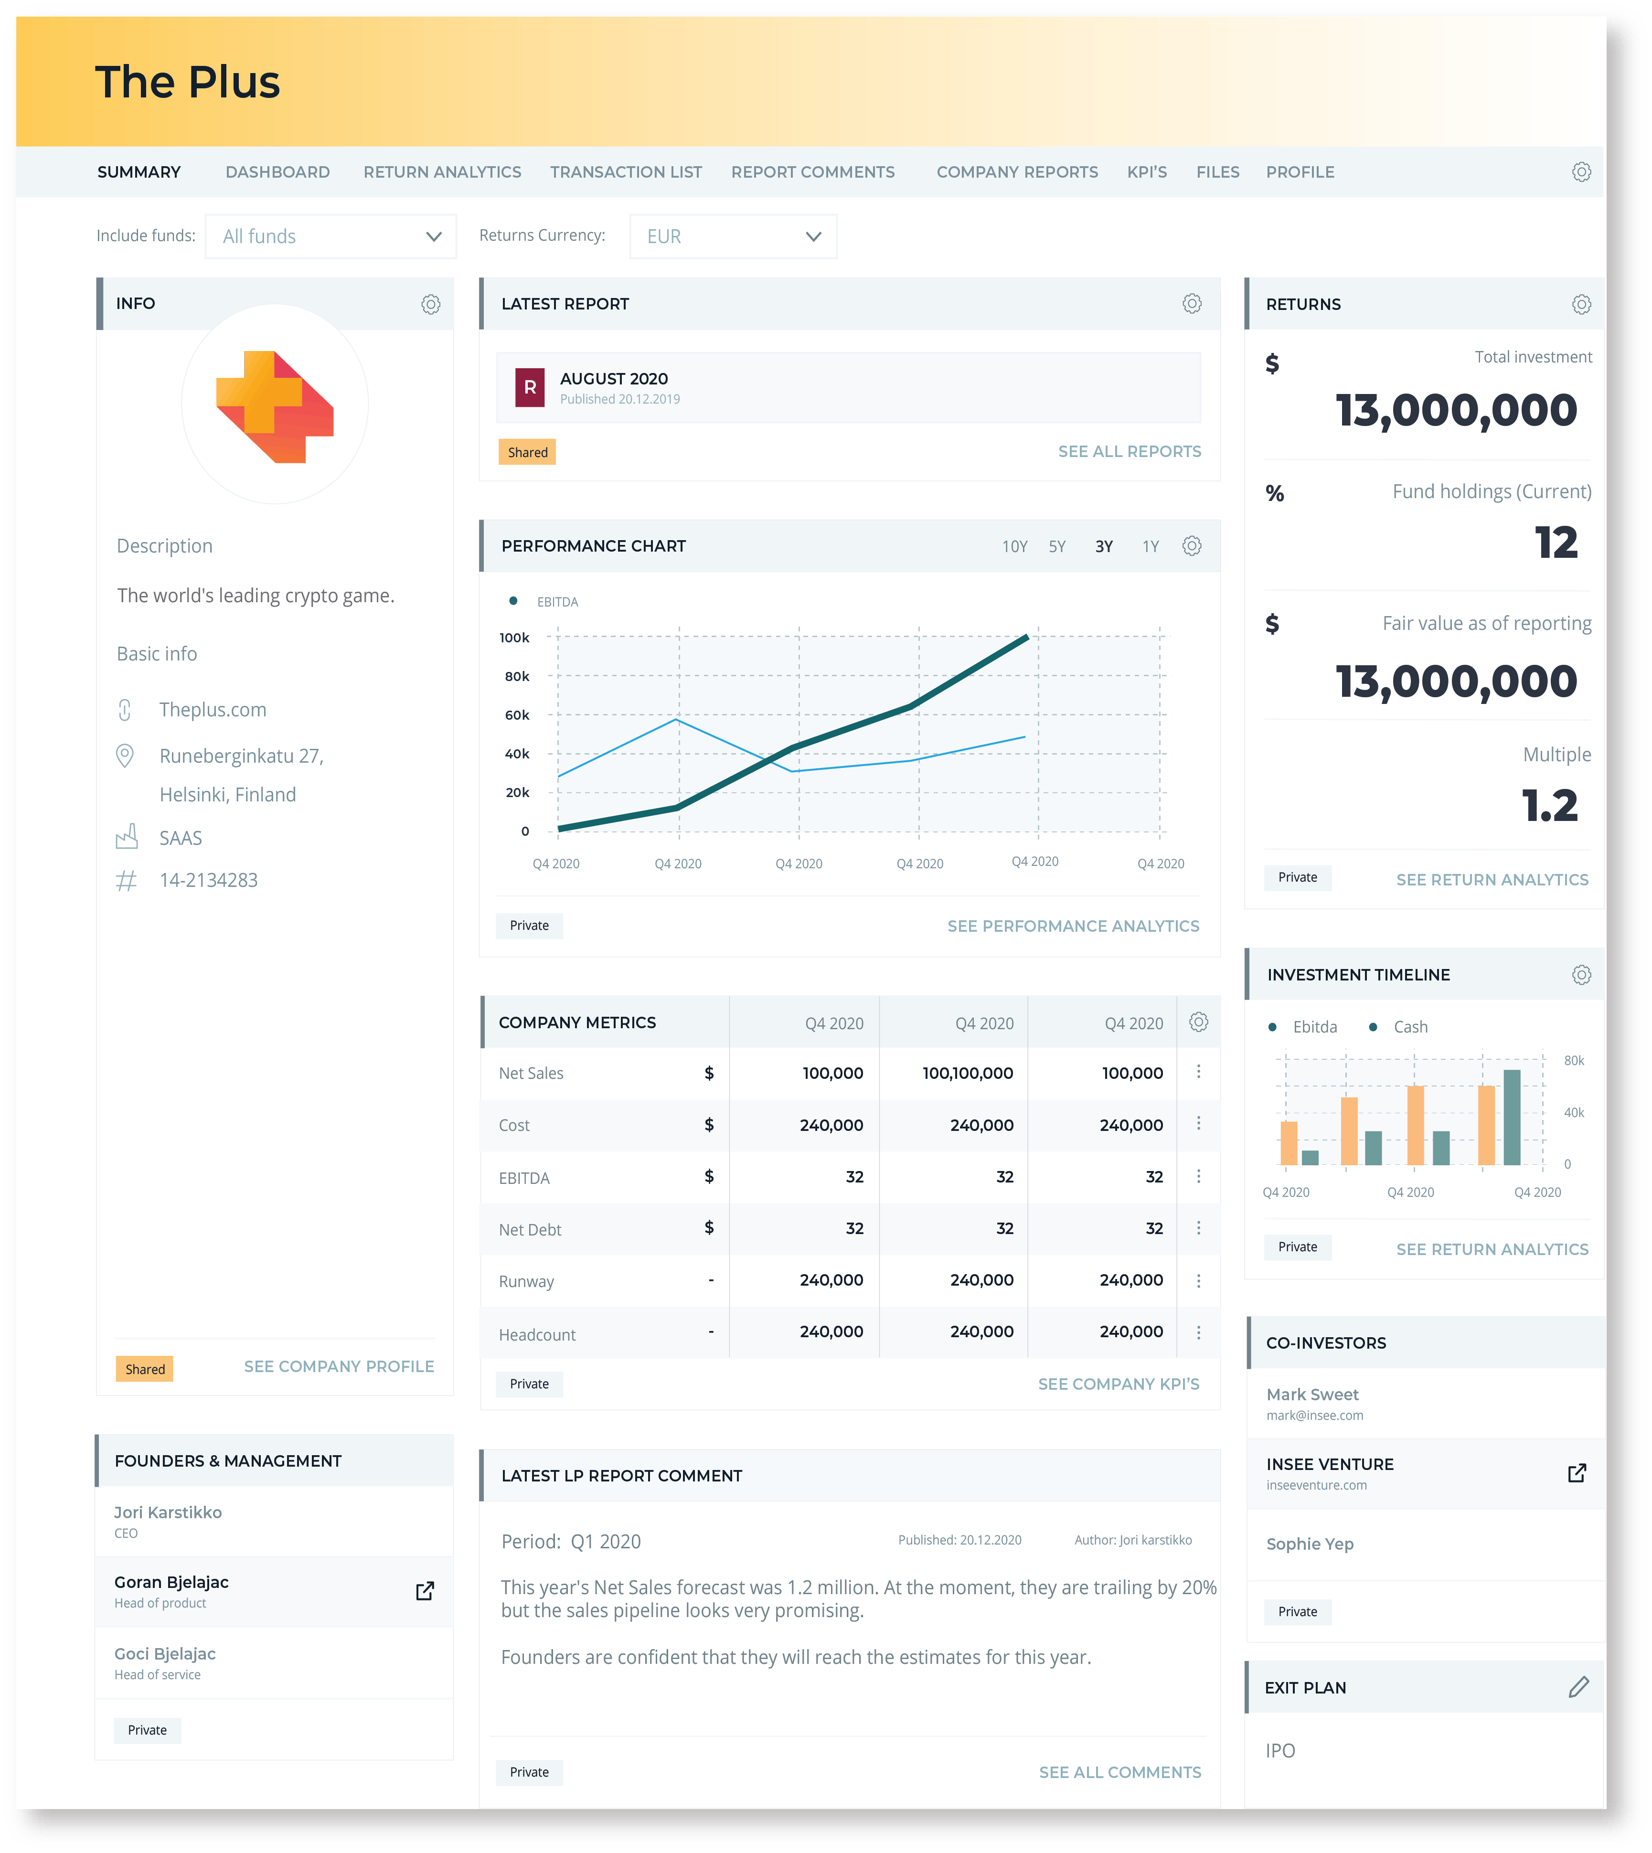
Task: Open Company Metrics gear settings
Action: tap(1198, 1022)
